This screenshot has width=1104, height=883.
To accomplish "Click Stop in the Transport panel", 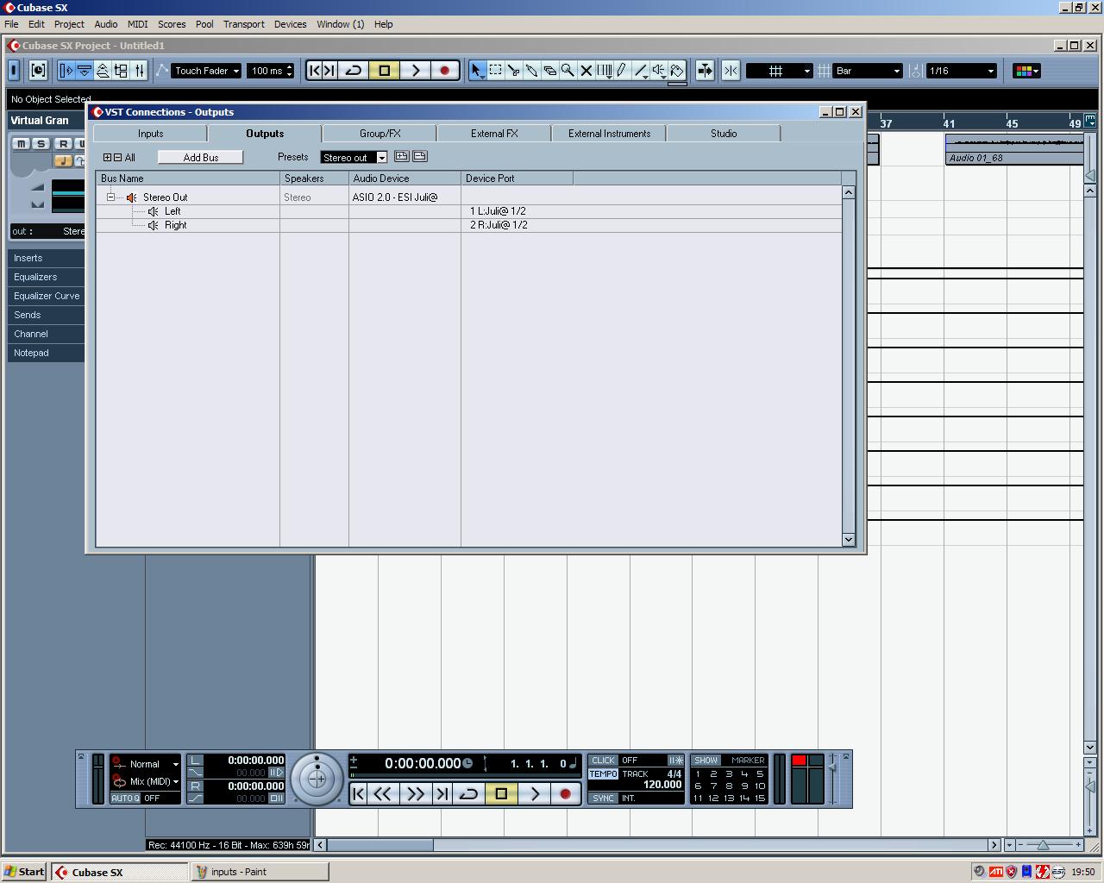I will [x=502, y=793].
